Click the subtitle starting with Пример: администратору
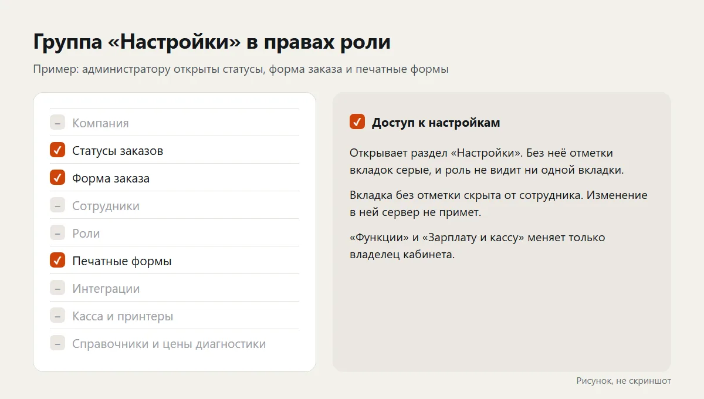This screenshot has width=704, height=399. [x=241, y=69]
